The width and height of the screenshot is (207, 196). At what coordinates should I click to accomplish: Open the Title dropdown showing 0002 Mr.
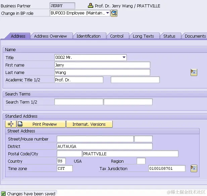[91, 57]
